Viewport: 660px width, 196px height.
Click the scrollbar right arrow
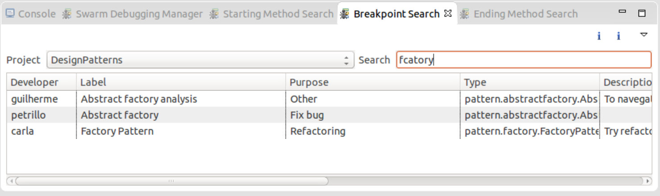pyautogui.click(x=648, y=181)
